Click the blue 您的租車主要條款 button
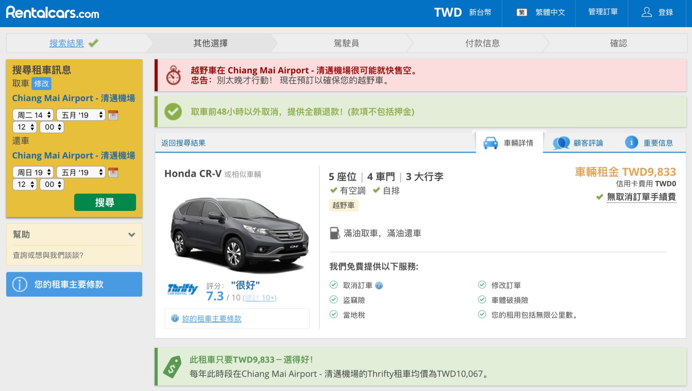This screenshot has height=391, width=692. tap(74, 284)
